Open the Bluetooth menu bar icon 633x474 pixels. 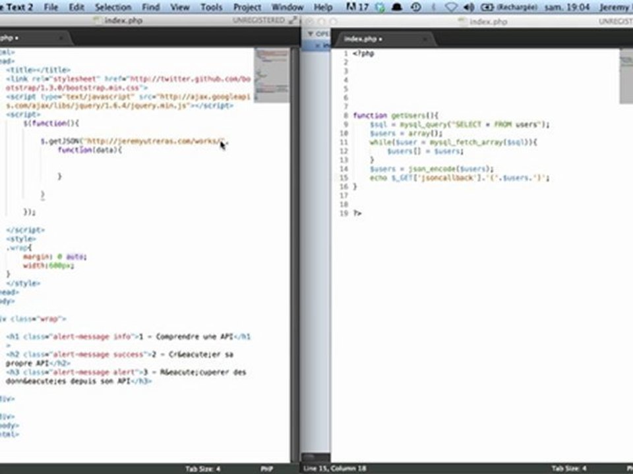click(x=434, y=7)
